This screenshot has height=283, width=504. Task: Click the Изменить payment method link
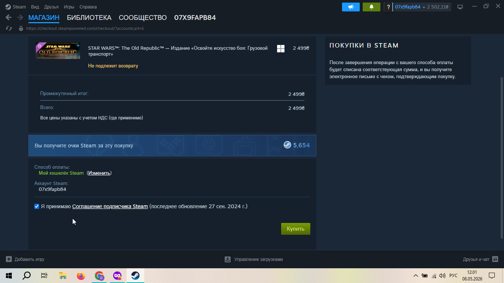(x=99, y=173)
